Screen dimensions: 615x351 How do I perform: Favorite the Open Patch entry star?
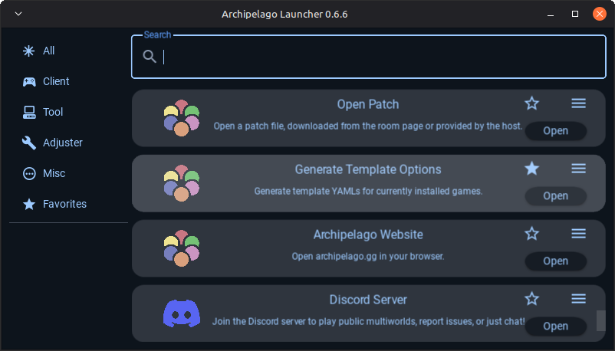tap(532, 103)
